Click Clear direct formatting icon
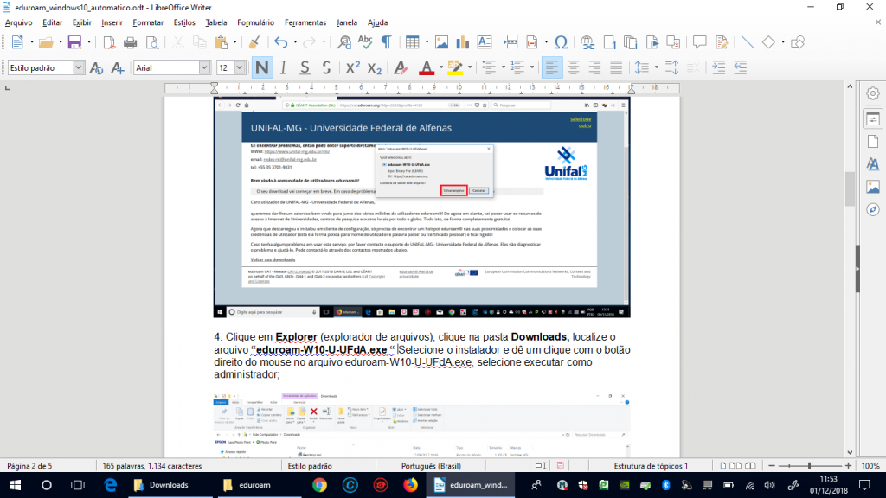 tap(401, 67)
